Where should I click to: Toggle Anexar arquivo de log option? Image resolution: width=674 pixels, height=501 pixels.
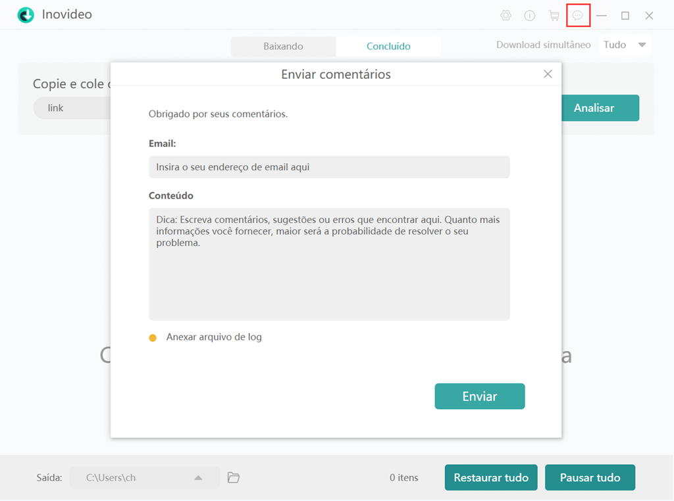(x=153, y=338)
